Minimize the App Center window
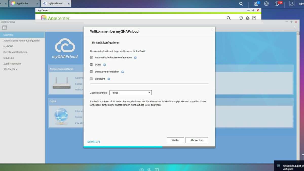The width and height of the screenshot is (304, 171). [x=248, y=10]
